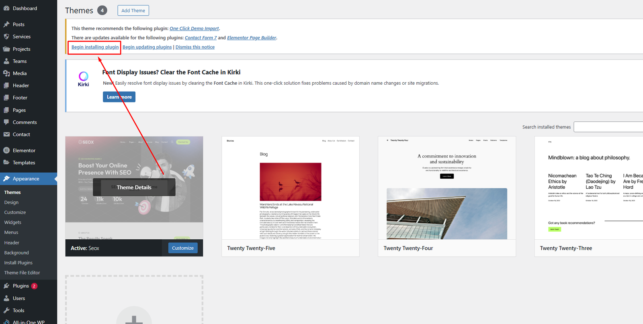Click Begin installing plugin link
The height and width of the screenshot is (324, 643).
coord(95,47)
